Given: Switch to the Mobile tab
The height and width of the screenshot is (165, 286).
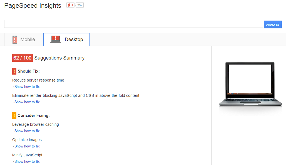Looking at the screenshot, I should click(24, 40).
